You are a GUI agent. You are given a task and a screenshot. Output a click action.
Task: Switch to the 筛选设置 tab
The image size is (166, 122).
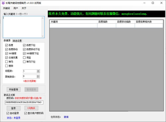point(17,41)
